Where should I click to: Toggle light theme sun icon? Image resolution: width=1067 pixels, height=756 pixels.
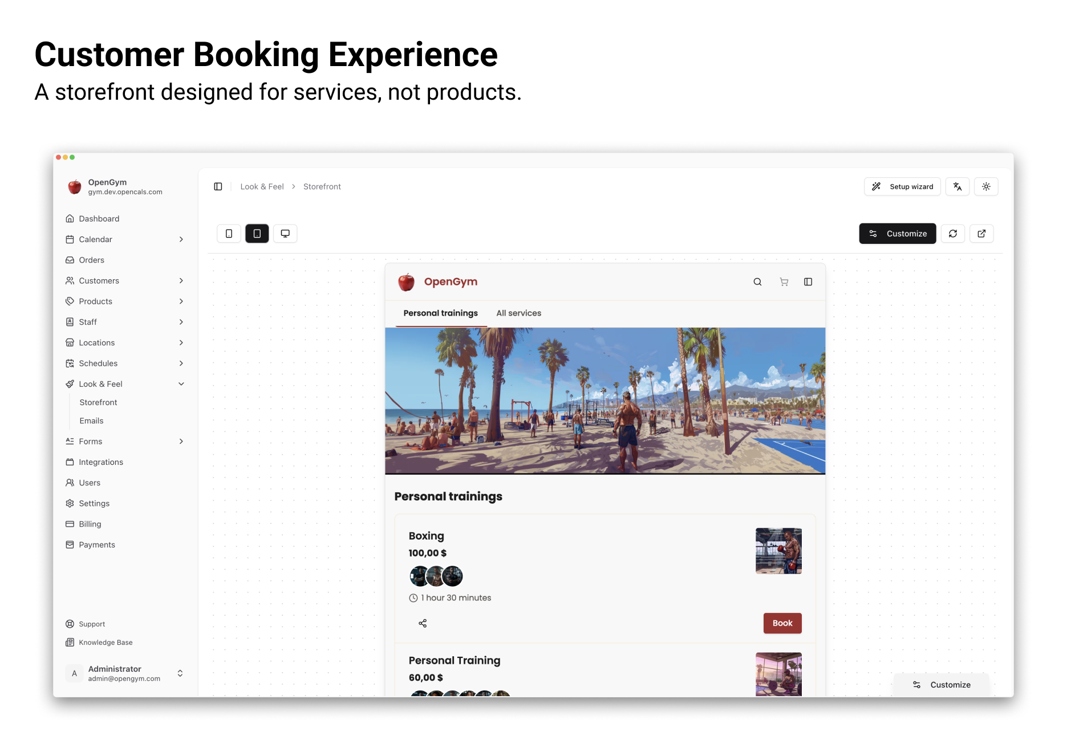986,187
